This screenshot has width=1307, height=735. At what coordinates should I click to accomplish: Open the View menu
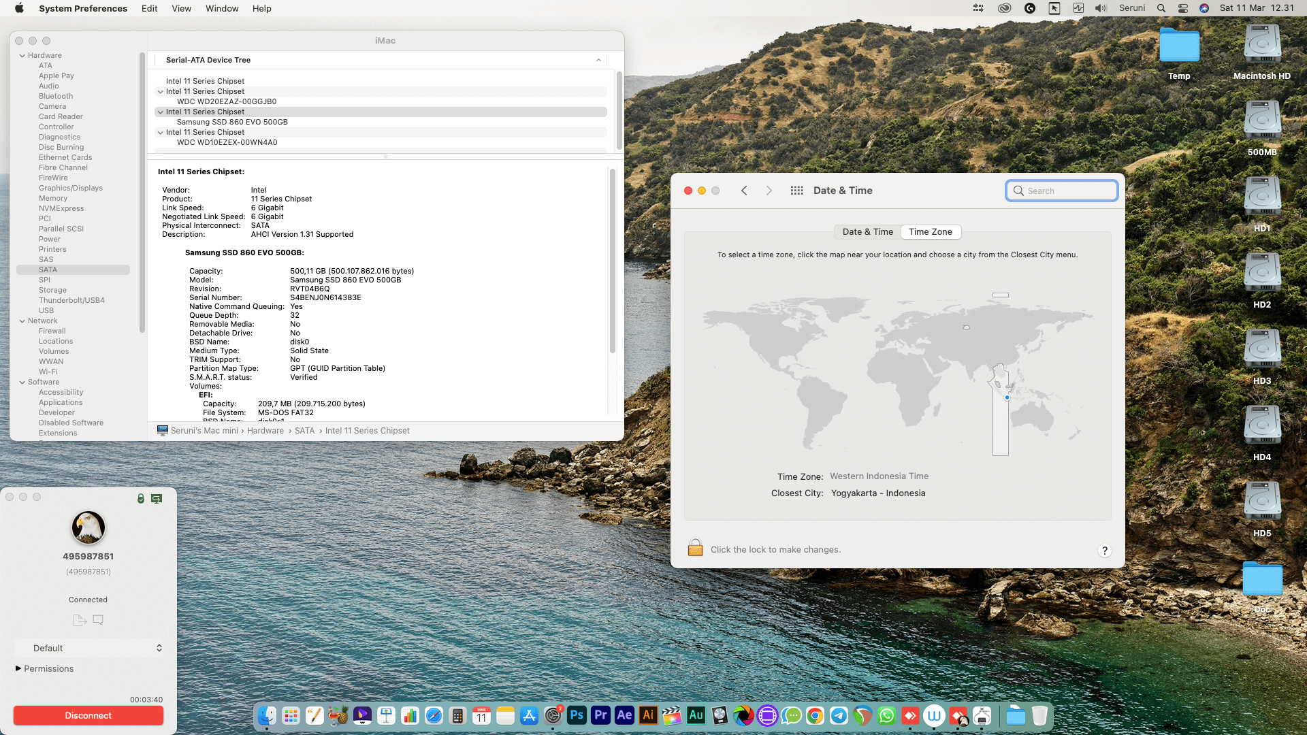[x=181, y=8]
